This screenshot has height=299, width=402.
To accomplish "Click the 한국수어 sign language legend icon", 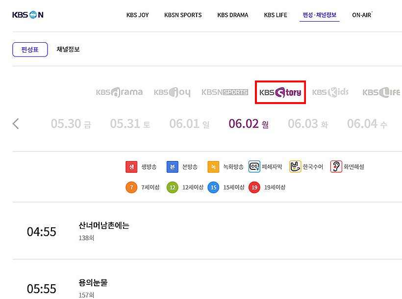I will (296, 166).
